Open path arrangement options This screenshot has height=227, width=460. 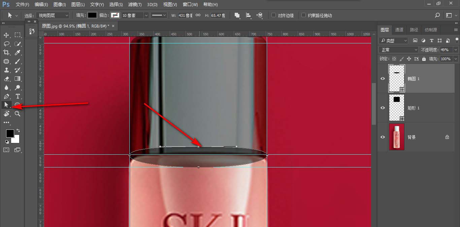point(260,15)
